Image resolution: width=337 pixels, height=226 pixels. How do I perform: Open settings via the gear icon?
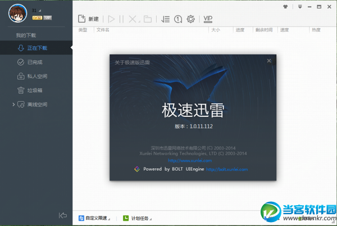pos(190,19)
